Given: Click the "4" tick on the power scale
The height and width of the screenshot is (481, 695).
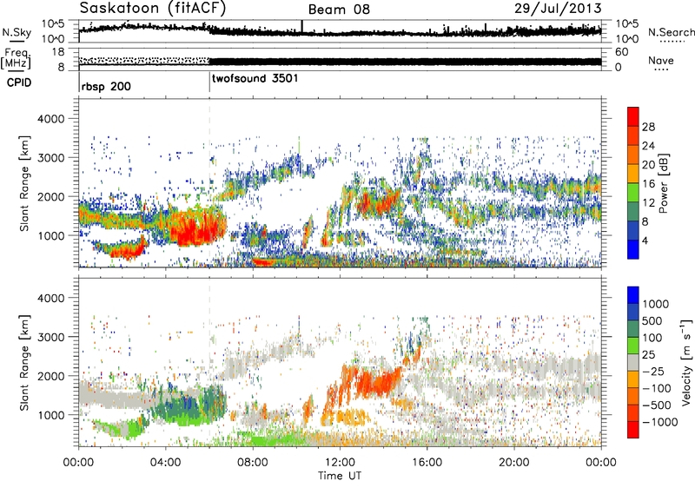Looking at the screenshot, I should pyautogui.click(x=645, y=240).
